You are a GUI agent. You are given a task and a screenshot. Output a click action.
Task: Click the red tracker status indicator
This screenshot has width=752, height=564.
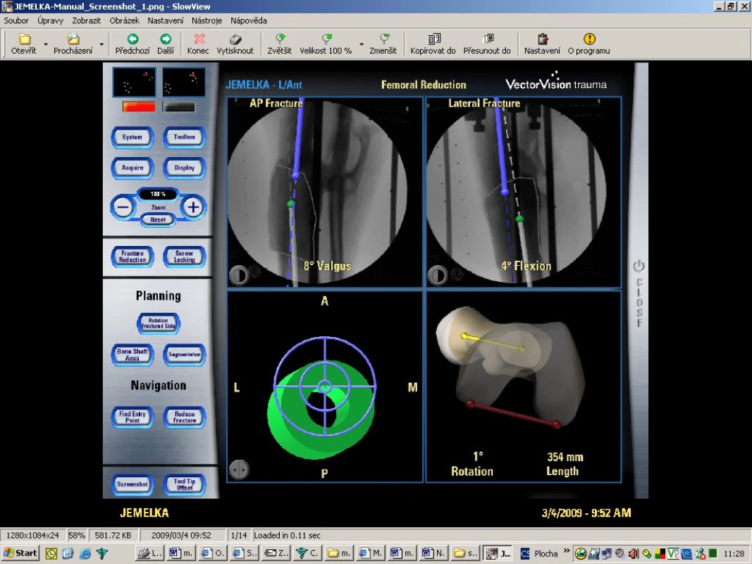[139, 106]
